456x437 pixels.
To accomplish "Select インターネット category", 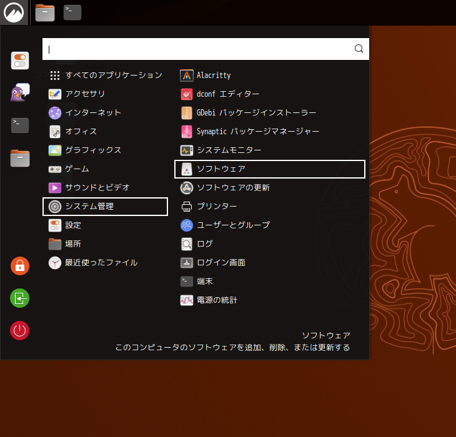I will 106,113.
